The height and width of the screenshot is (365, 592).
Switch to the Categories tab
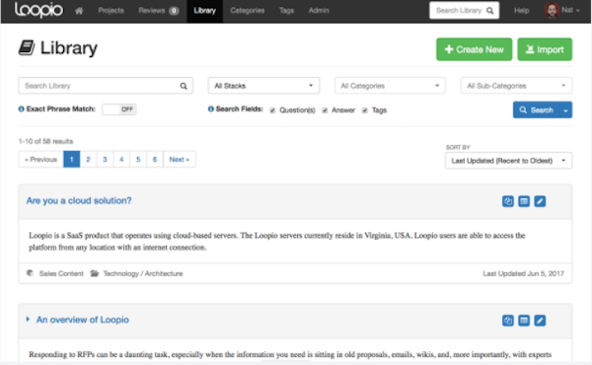click(x=248, y=11)
